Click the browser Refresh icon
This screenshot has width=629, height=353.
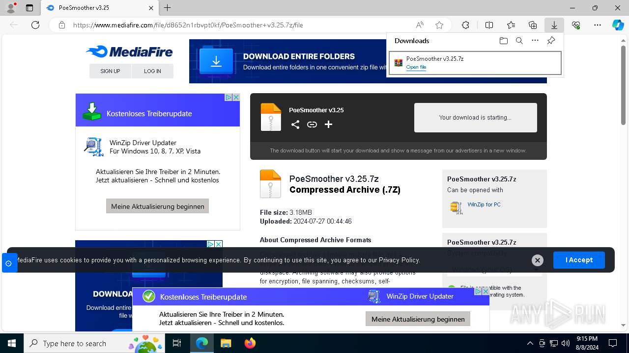(x=35, y=25)
